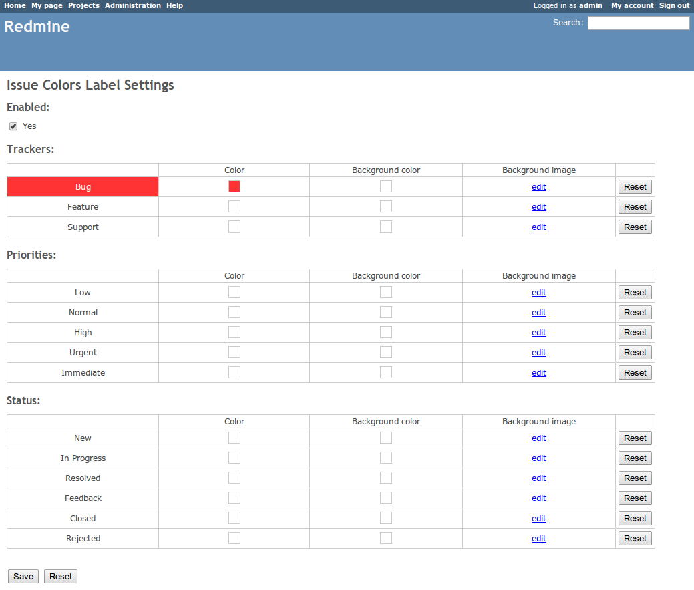Image resolution: width=694 pixels, height=590 pixels.
Task: Click the red Bug label cell
Action: 83,187
